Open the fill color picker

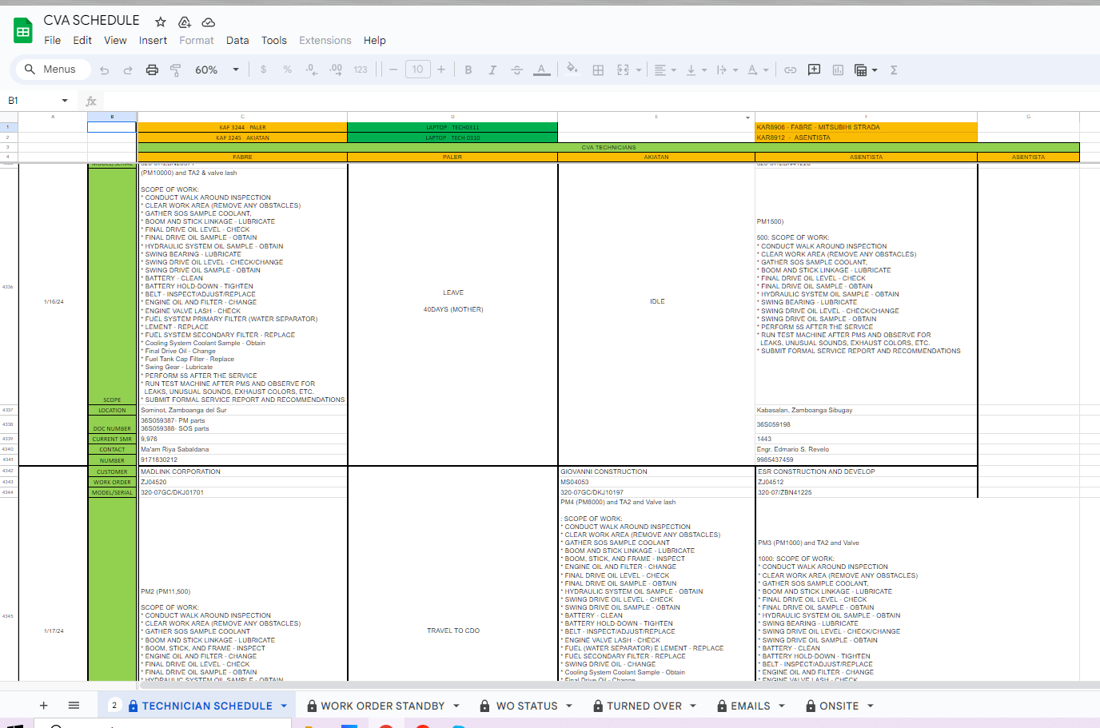pyautogui.click(x=572, y=70)
